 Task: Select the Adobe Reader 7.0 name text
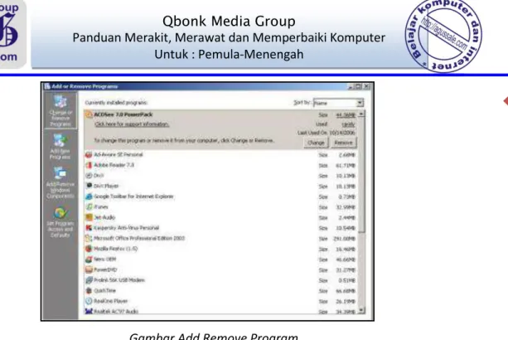tap(114, 165)
